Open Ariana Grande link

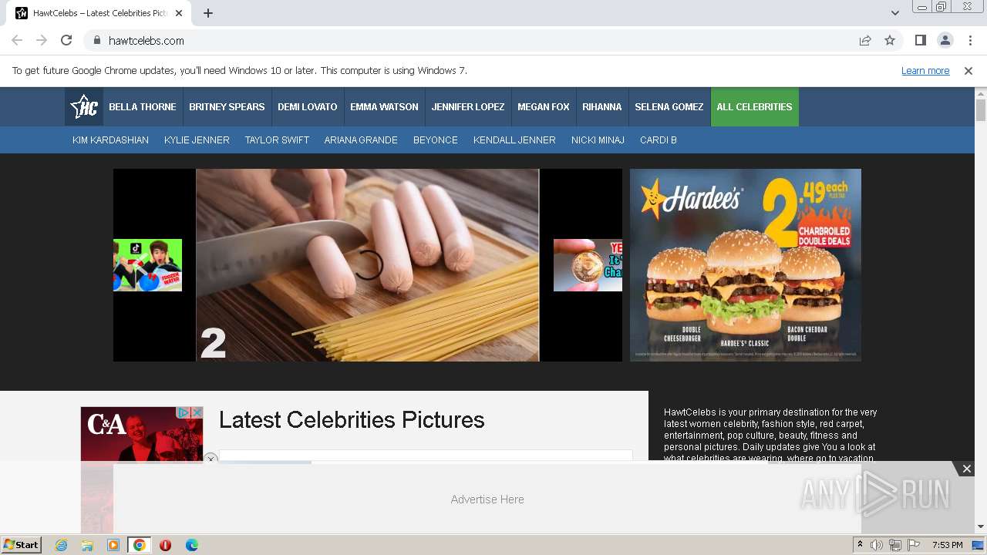(361, 140)
